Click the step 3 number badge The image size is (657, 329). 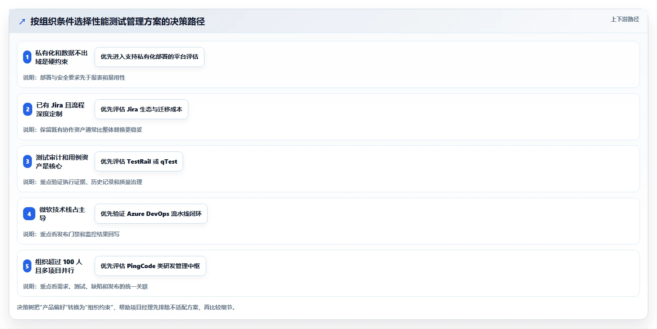[27, 161]
